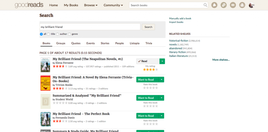The width and height of the screenshot is (268, 132).
Task: Open the messages envelope icon
Action: (x=233, y=5)
